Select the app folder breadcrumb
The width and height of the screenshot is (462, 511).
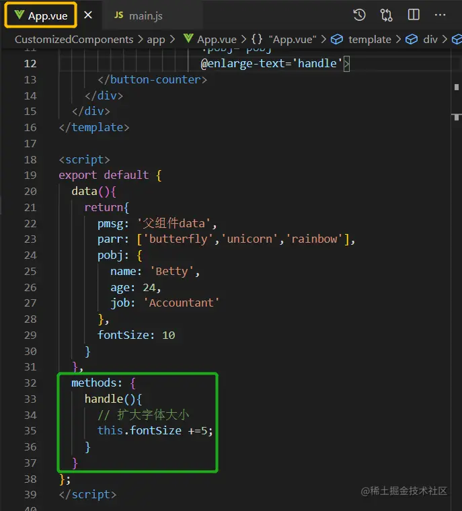(x=156, y=40)
